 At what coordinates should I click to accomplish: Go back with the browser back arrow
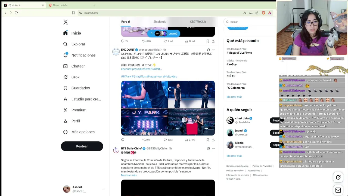(5, 13)
